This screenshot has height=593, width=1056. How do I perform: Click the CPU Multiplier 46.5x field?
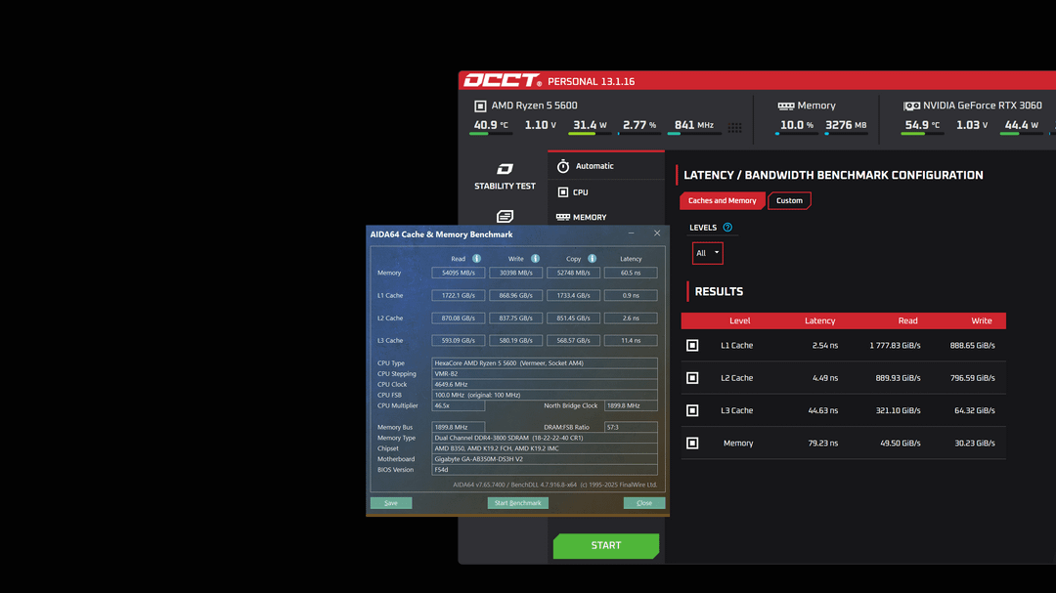pyautogui.click(x=458, y=405)
